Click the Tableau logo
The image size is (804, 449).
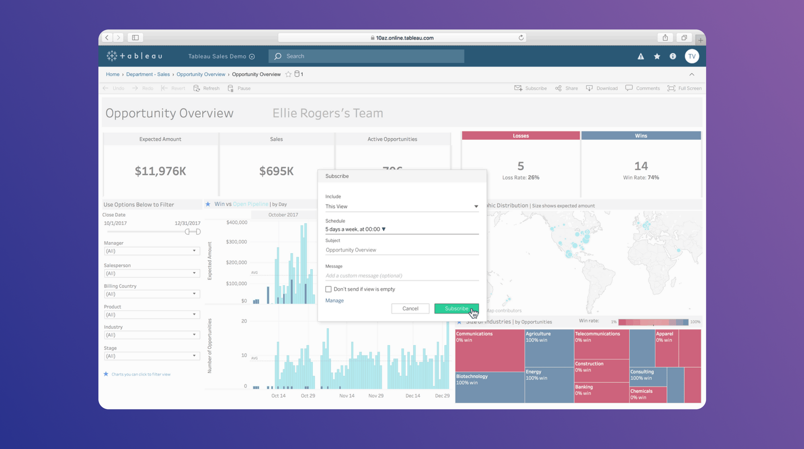135,56
